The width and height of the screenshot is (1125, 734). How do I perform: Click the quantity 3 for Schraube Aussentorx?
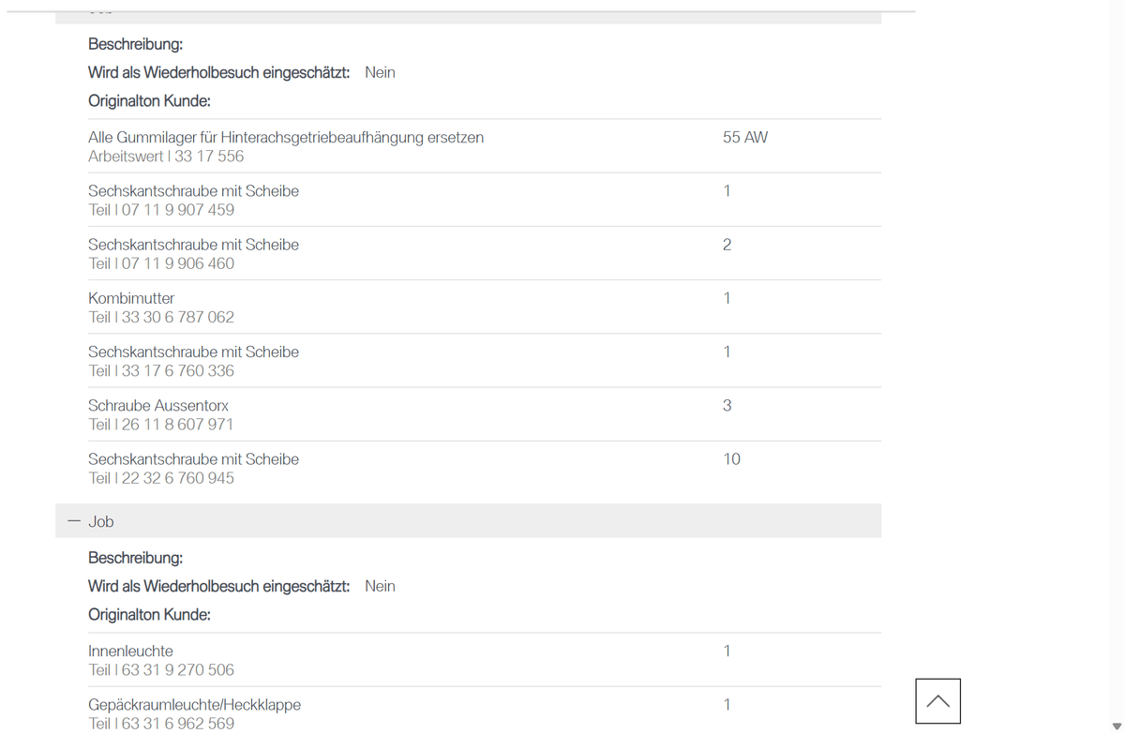click(727, 406)
